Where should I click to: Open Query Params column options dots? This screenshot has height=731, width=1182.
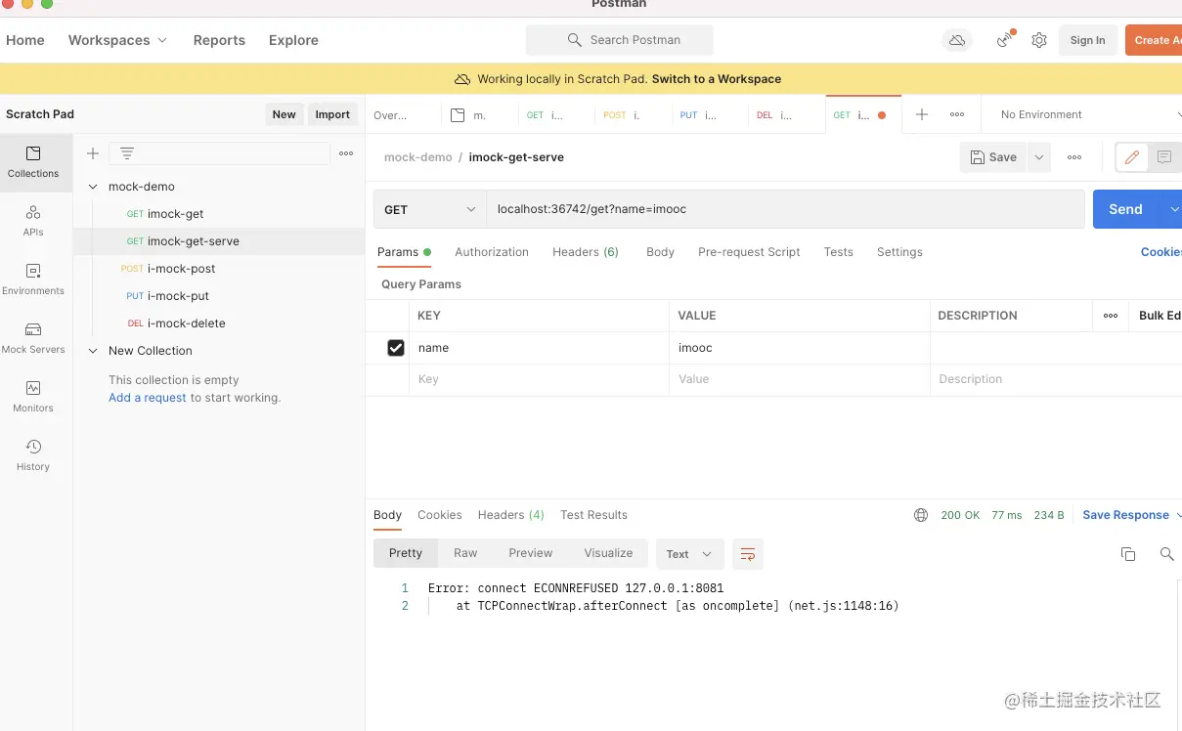(1111, 316)
